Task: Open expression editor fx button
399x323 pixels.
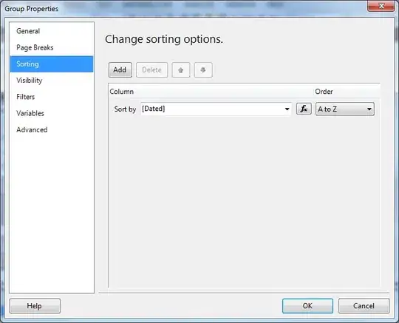Action: pos(304,109)
